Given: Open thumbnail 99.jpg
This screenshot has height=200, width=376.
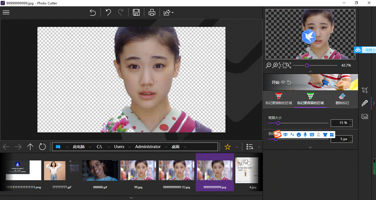Looking at the screenshot, I should (x=138, y=172).
